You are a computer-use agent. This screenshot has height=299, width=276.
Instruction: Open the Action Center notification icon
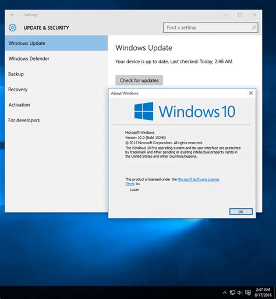click(248, 293)
